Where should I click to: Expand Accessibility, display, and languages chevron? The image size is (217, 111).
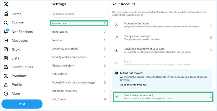point(105,82)
